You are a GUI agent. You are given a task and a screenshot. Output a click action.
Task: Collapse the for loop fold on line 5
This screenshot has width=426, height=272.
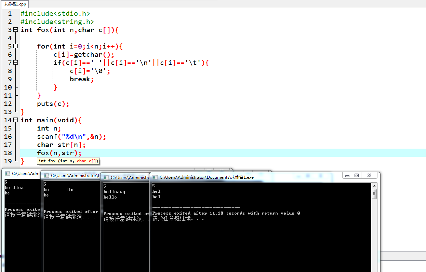15,46
